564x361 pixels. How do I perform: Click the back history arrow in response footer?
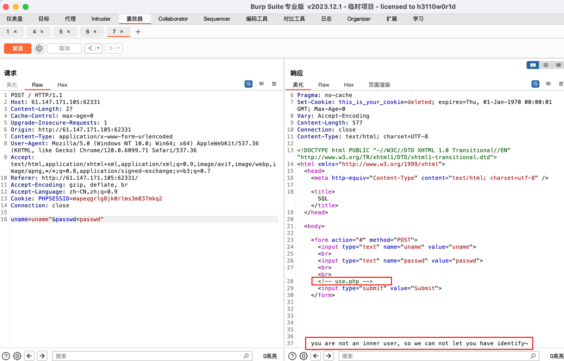(x=316, y=356)
